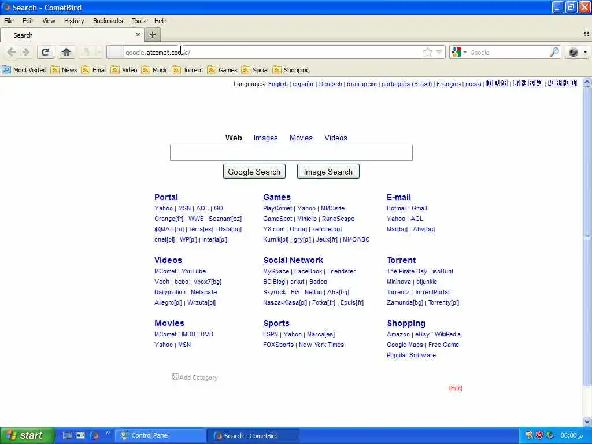Screen dimensions: 592x444
Task: Open the tab groups icon at tab bar end
Action: [586, 34]
